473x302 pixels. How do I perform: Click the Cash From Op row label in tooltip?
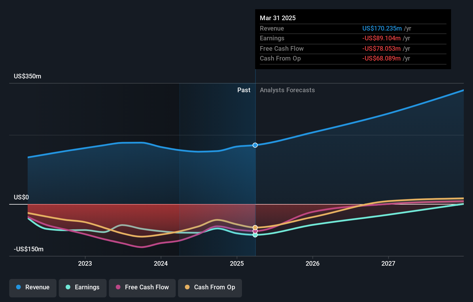[280, 58]
